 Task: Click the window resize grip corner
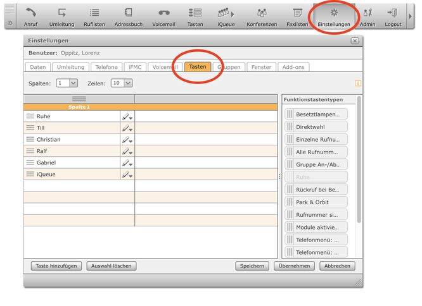pos(357,282)
